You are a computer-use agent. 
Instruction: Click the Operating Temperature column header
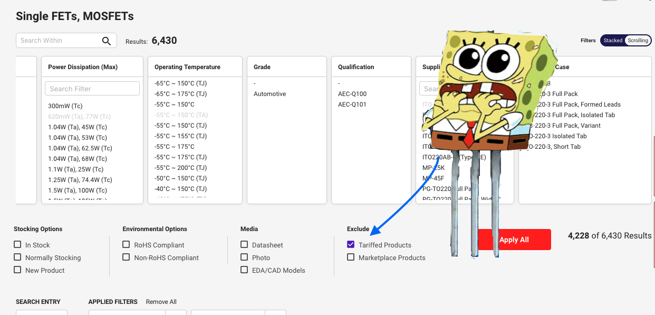pos(187,67)
